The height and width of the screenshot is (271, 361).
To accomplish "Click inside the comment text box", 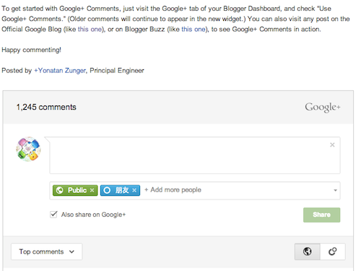I will pyautogui.click(x=195, y=155).
